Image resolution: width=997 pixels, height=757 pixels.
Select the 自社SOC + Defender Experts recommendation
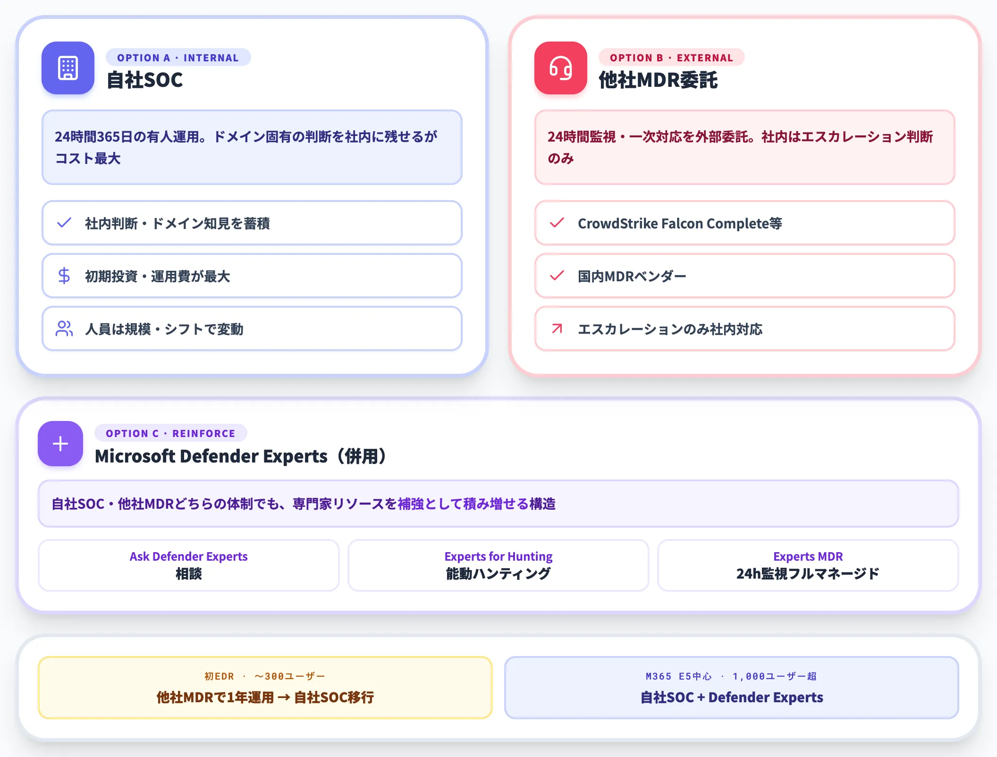pos(732,688)
